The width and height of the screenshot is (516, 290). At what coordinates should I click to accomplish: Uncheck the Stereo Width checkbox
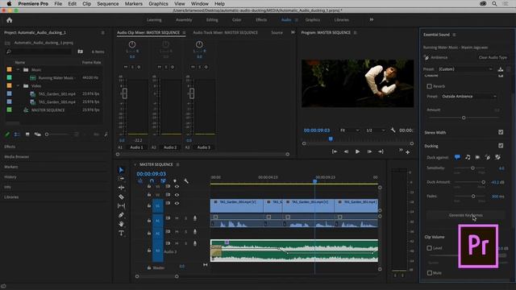[501, 132]
